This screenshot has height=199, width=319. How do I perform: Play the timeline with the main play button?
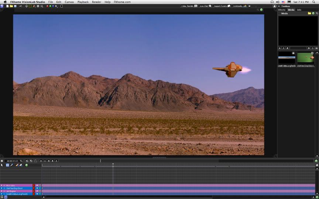point(41,161)
